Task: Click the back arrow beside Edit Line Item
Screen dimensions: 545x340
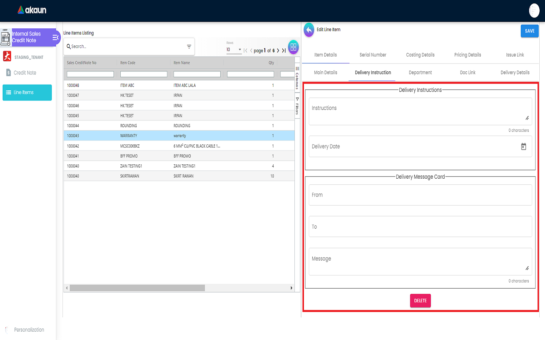Action: [x=309, y=30]
